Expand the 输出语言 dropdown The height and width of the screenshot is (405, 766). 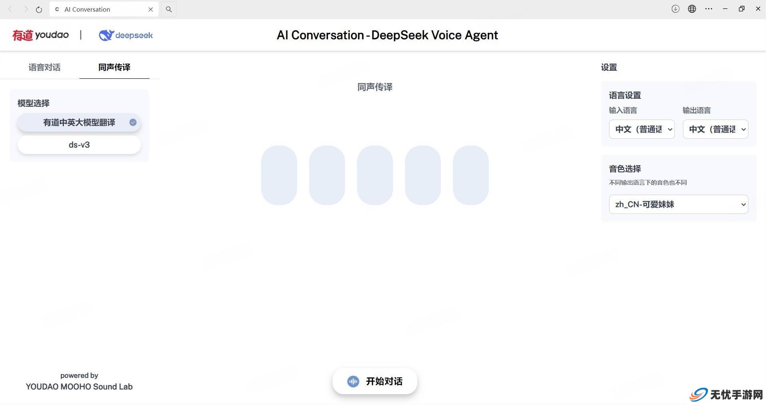[715, 129]
